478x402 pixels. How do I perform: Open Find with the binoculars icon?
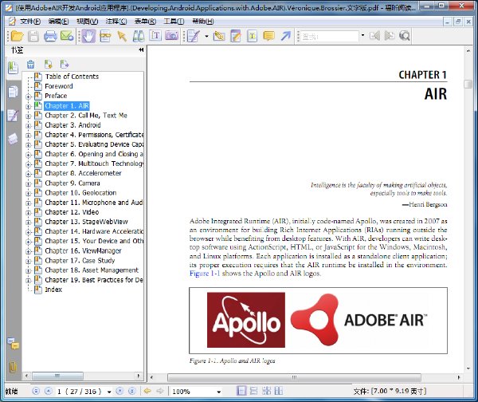139,36
